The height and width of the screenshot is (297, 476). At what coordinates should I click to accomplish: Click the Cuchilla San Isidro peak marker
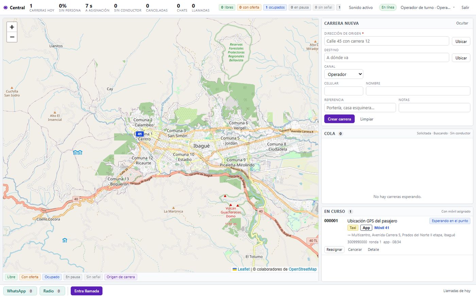pos(12,88)
